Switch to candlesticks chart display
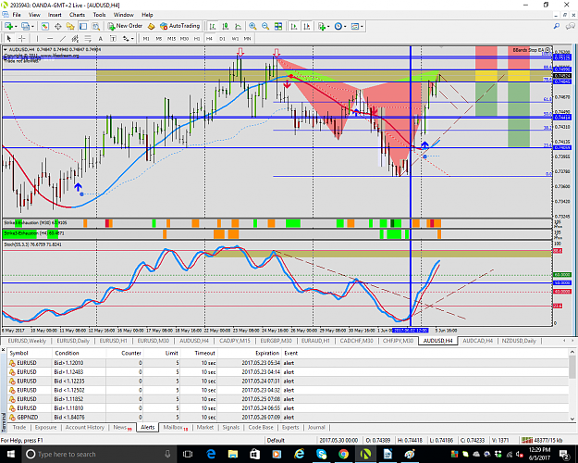The height and width of the screenshot is (463, 578). 226,26
